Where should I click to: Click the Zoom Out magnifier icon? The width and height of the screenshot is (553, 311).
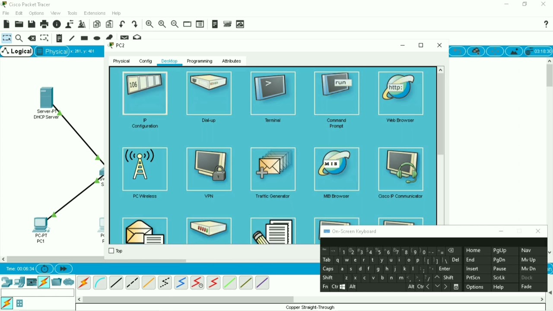[175, 24]
